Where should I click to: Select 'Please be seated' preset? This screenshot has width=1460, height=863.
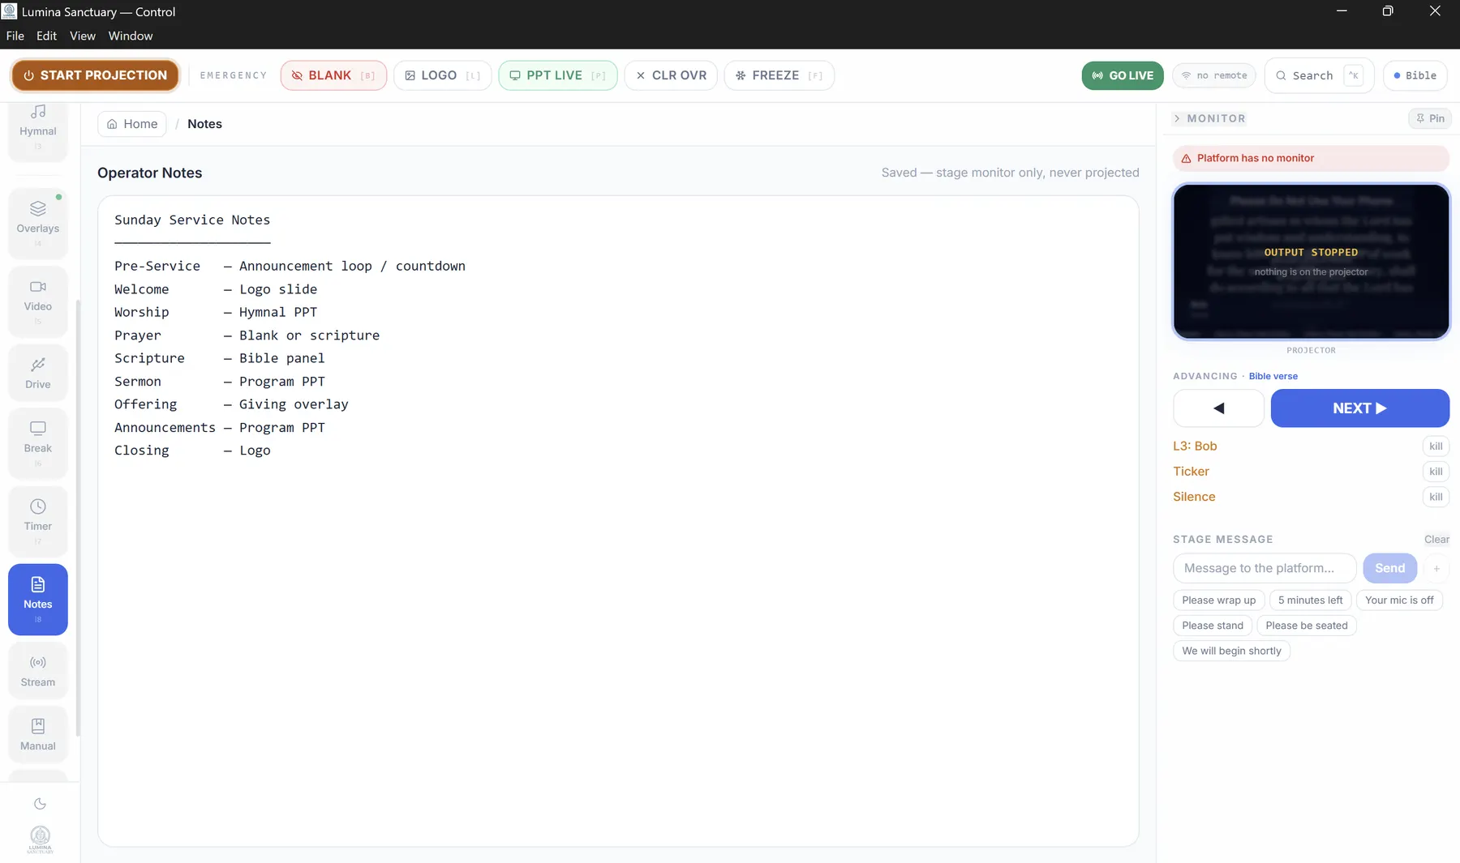click(x=1306, y=626)
